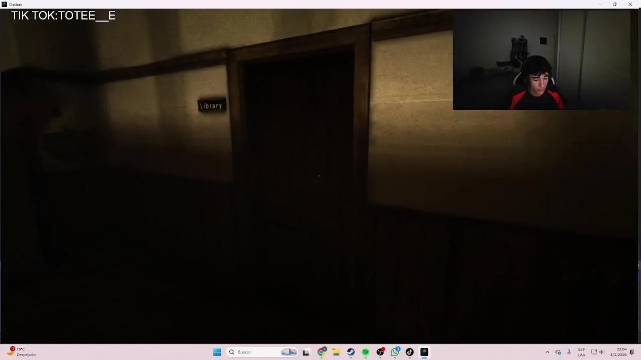Close the Outlast window

[x=630, y=4]
